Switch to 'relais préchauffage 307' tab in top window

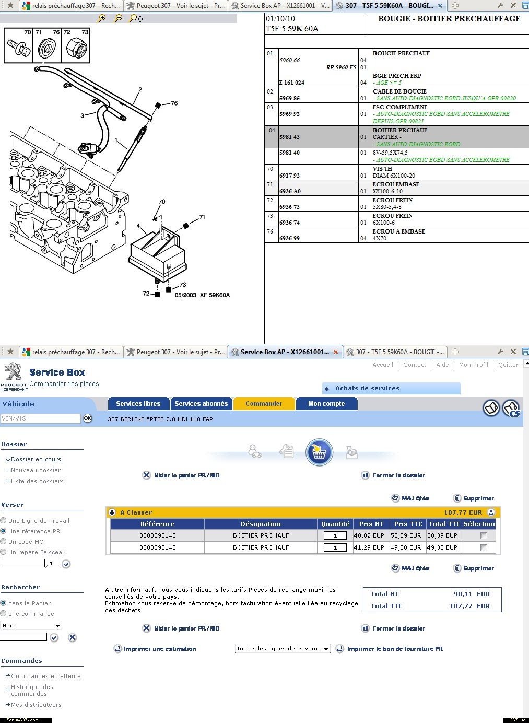pyautogui.click(x=70, y=6)
